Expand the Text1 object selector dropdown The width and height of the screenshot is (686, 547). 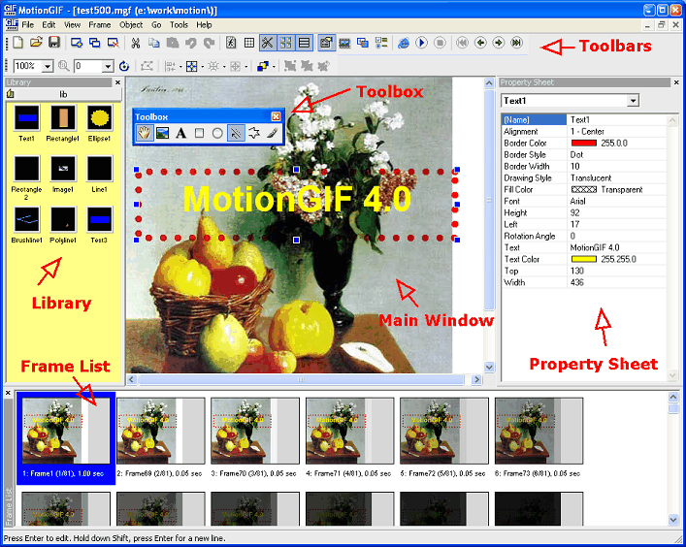point(633,101)
